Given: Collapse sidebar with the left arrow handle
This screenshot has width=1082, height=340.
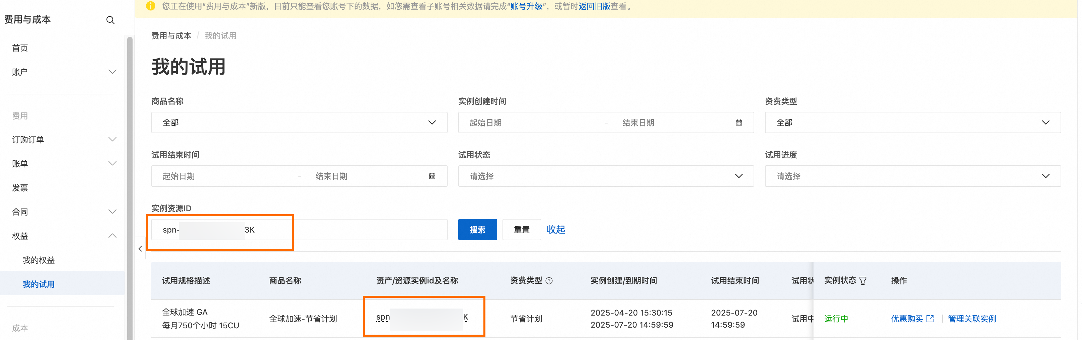Looking at the screenshot, I should 140,249.
